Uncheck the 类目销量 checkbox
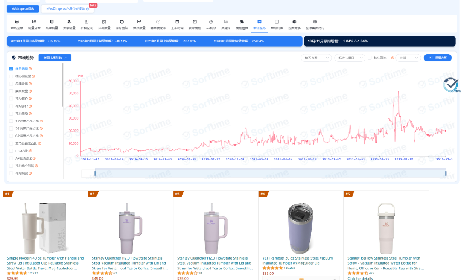Screen dimensions: 461x280 tap(11, 69)
